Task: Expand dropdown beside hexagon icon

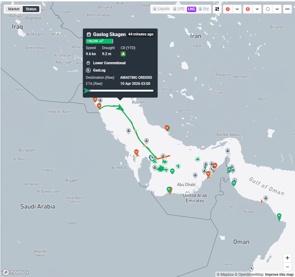Action: (277, 9)
